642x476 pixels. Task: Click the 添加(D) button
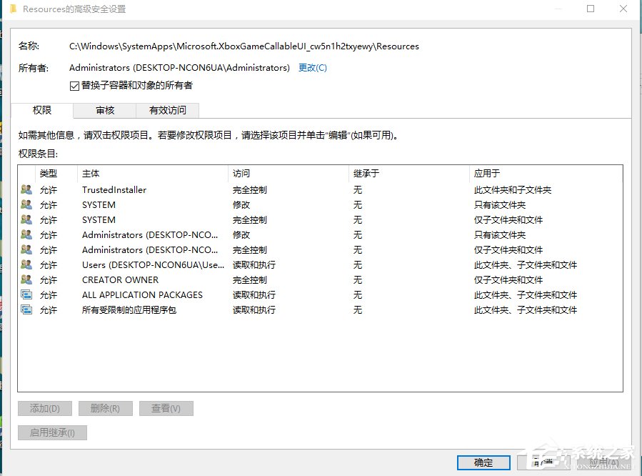(44, 408)
